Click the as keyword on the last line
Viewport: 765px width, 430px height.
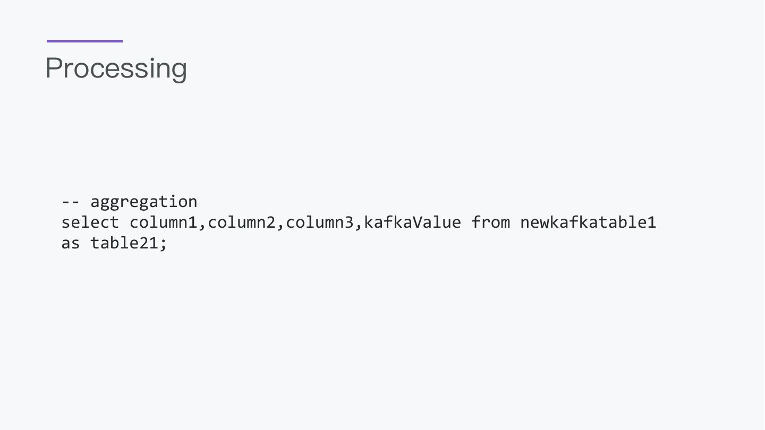pos(71,244)
